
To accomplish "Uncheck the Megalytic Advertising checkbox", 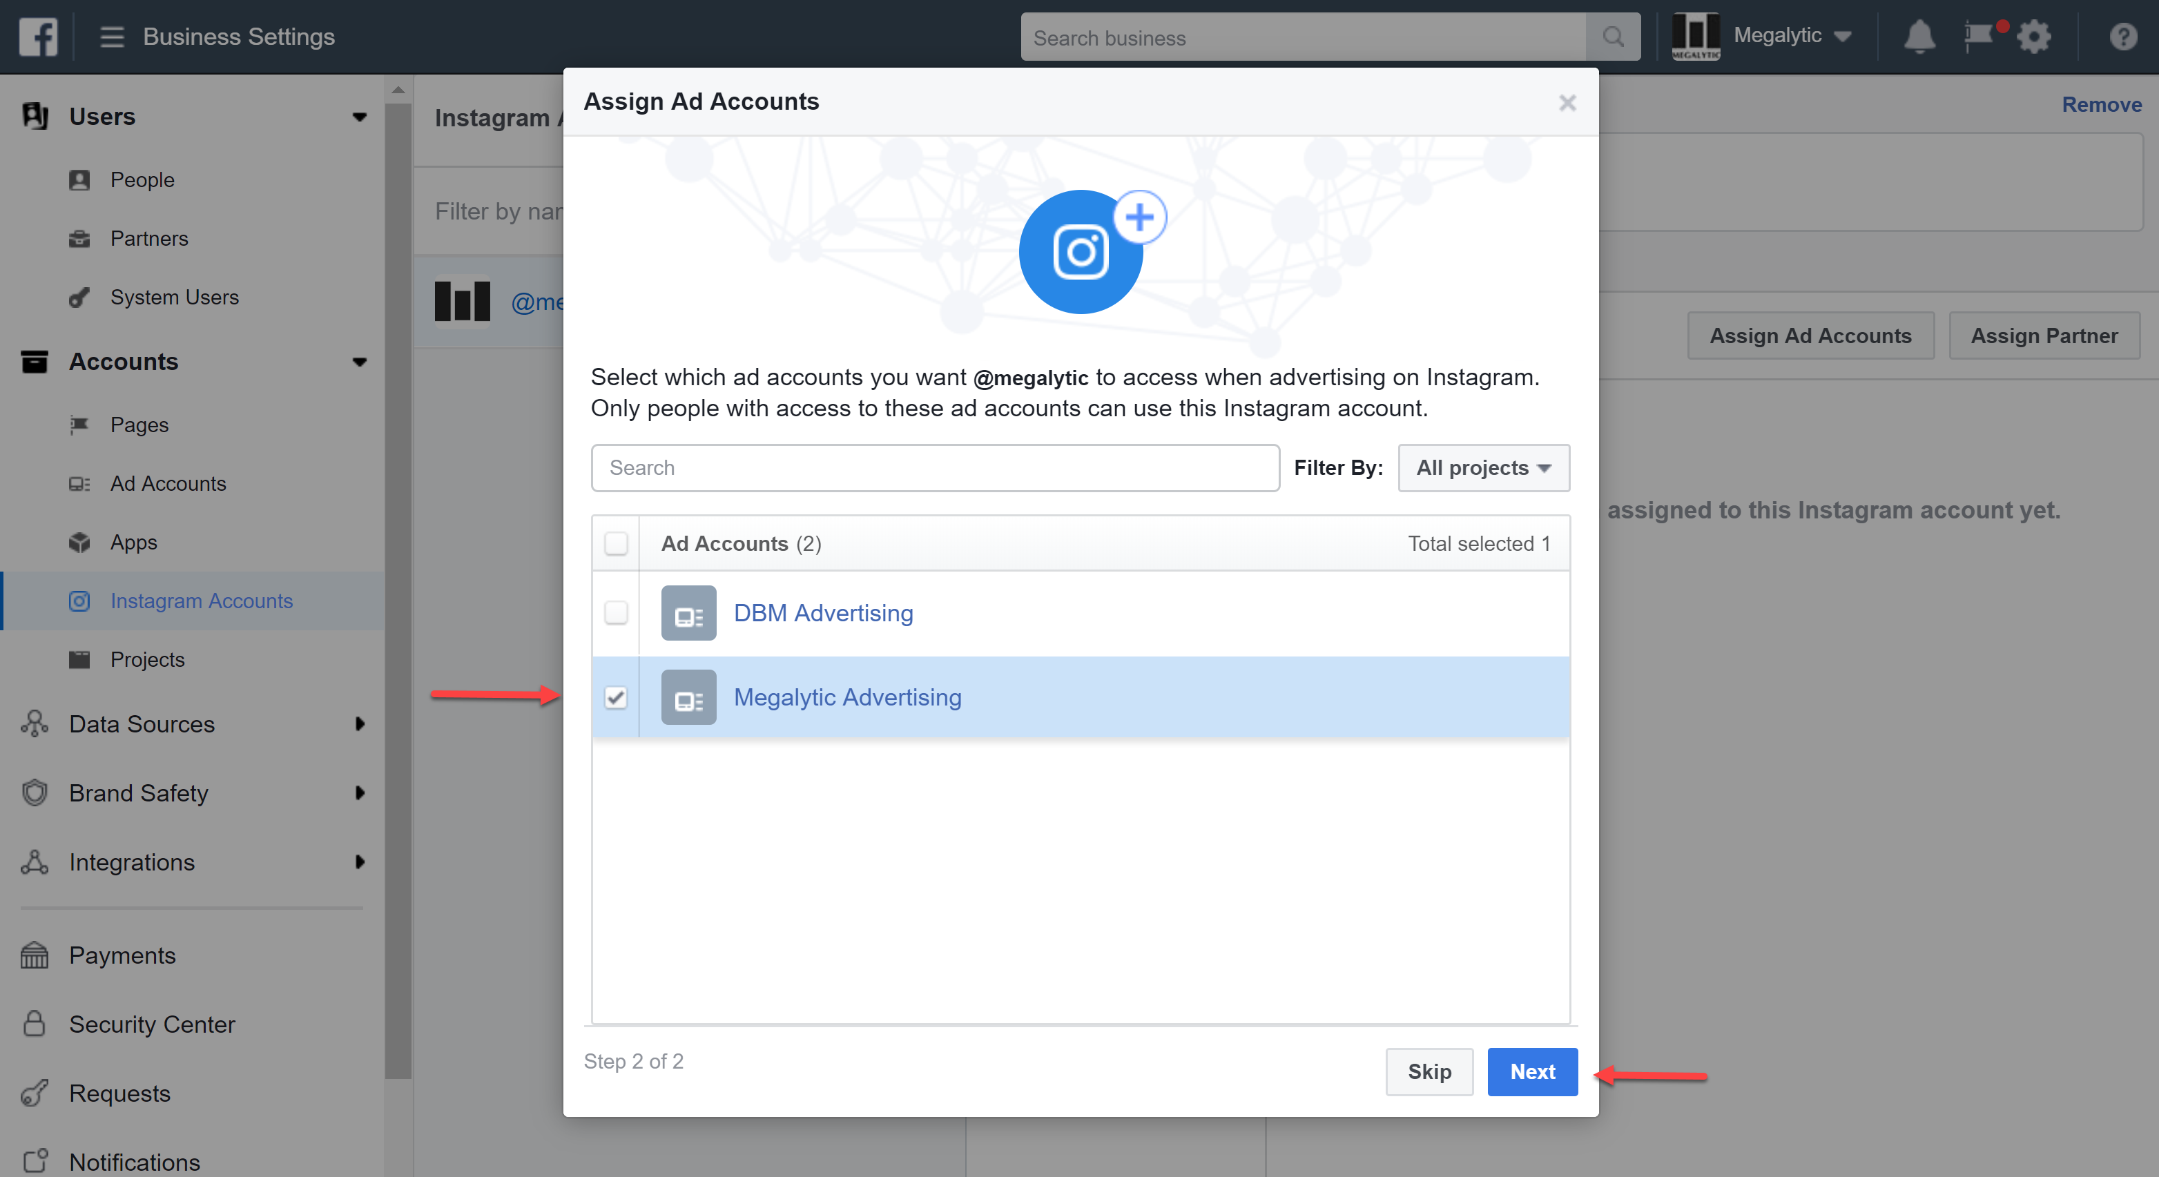I will [616, 697].
